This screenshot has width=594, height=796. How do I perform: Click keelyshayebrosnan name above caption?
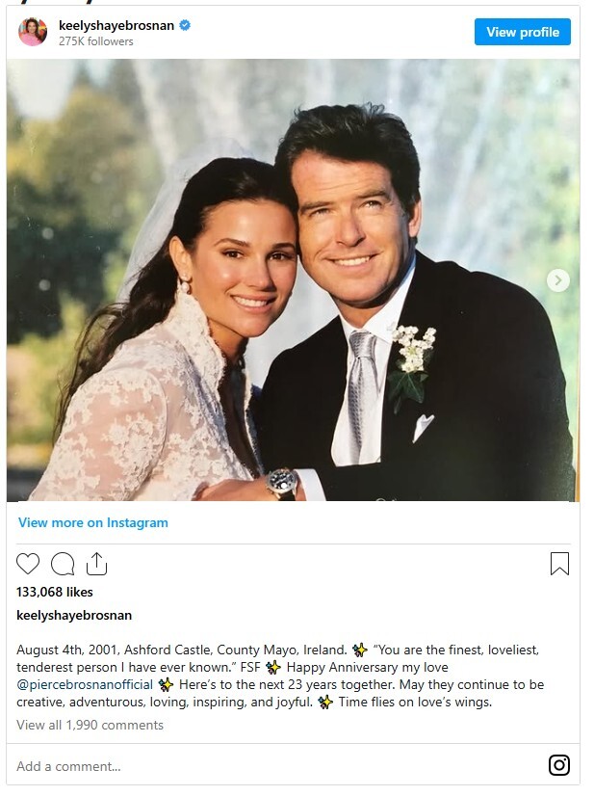(74, 615)
